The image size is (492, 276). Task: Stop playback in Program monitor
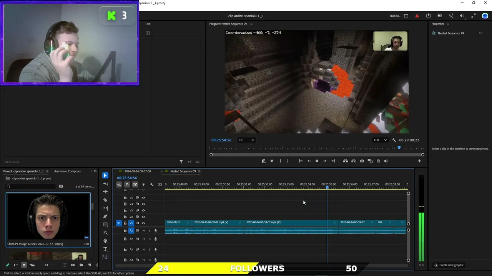(317, 161)
